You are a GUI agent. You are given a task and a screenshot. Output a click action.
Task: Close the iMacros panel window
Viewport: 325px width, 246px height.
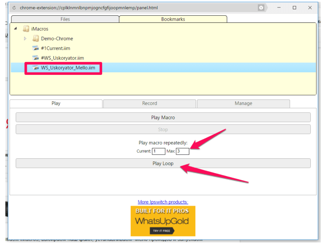pyautogui.click(x=310, y=7)
